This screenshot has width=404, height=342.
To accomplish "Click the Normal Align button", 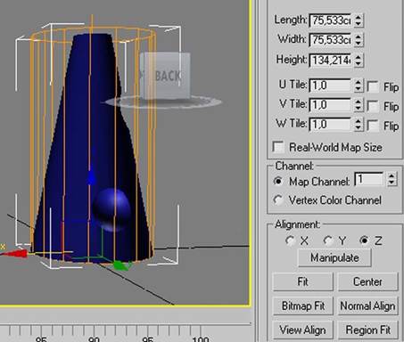I will coord(367,305).
